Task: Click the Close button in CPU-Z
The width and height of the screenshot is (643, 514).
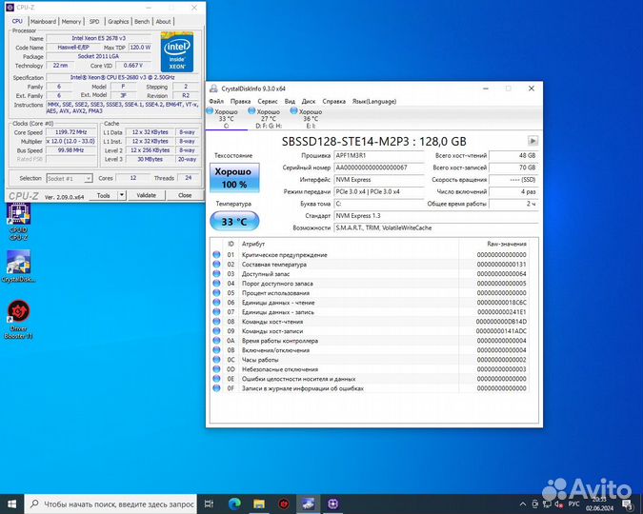Action: (x=185, y=195)
